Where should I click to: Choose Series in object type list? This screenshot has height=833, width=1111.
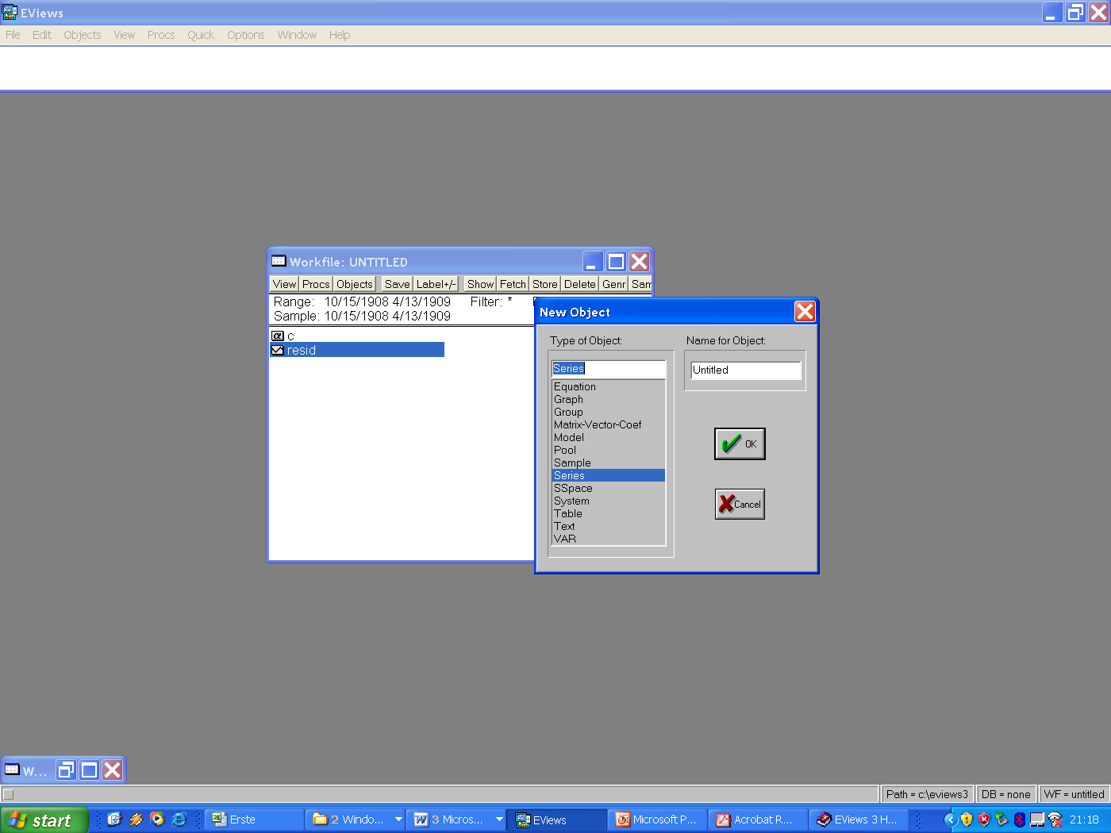point(609,475)
